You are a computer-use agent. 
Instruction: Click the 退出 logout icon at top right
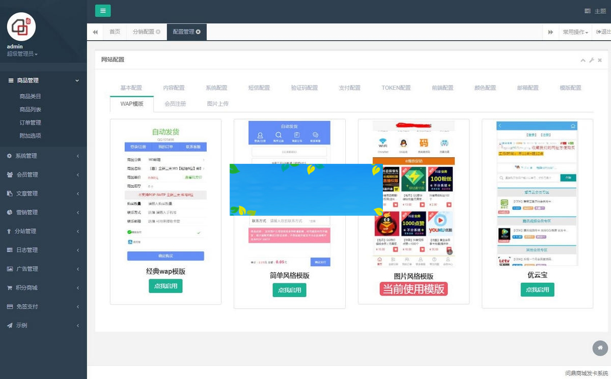click(x=600, y=32)
